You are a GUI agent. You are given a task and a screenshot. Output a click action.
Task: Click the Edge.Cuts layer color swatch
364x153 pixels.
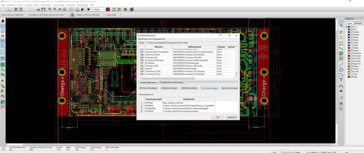pyautogui.click(x=349, y=63)
